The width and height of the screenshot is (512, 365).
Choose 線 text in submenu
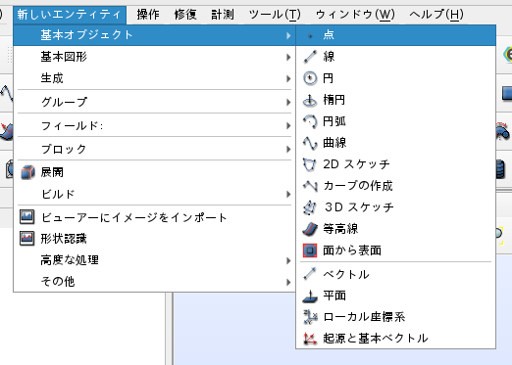click(x=329, y=57)
